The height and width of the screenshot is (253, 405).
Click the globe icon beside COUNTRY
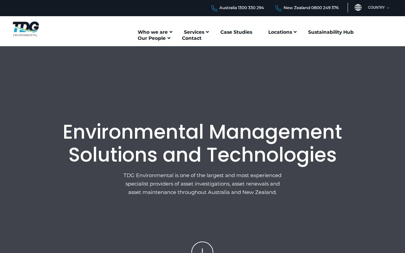coord(358,7)
